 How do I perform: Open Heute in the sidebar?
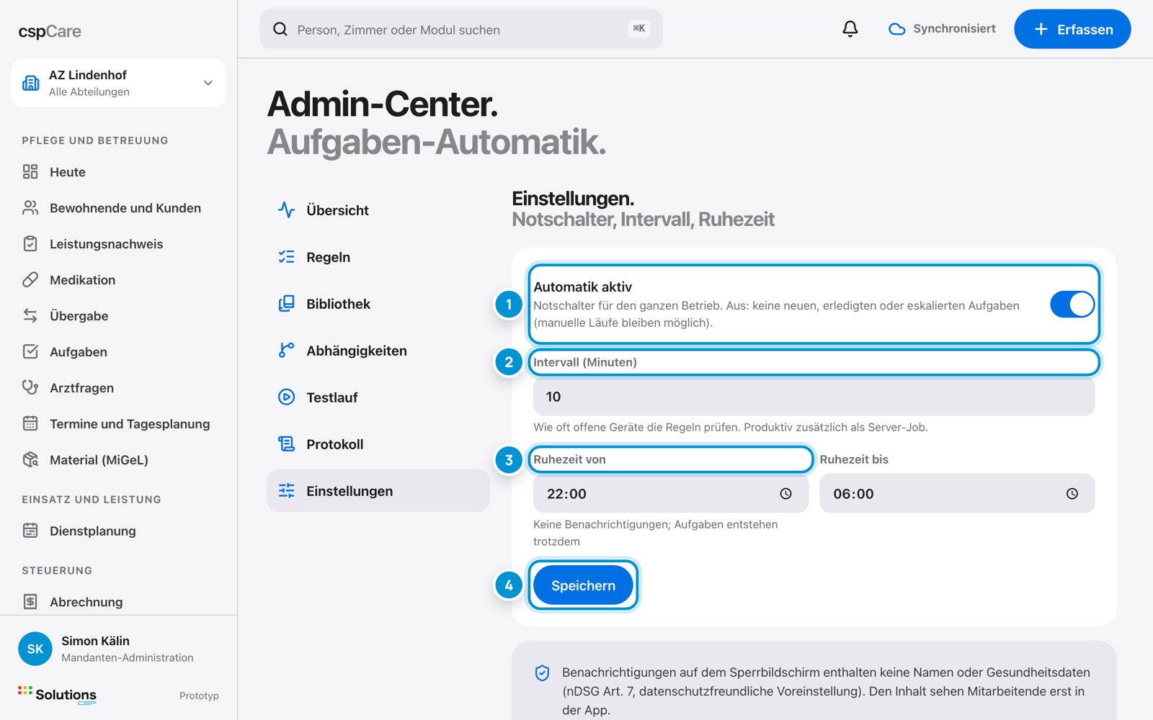(x=118, y=172)
